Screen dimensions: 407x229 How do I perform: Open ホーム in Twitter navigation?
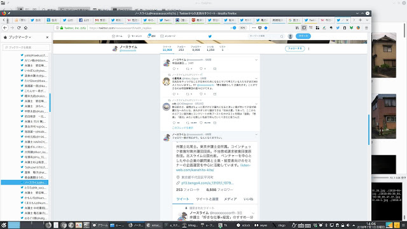click(117, 36)
